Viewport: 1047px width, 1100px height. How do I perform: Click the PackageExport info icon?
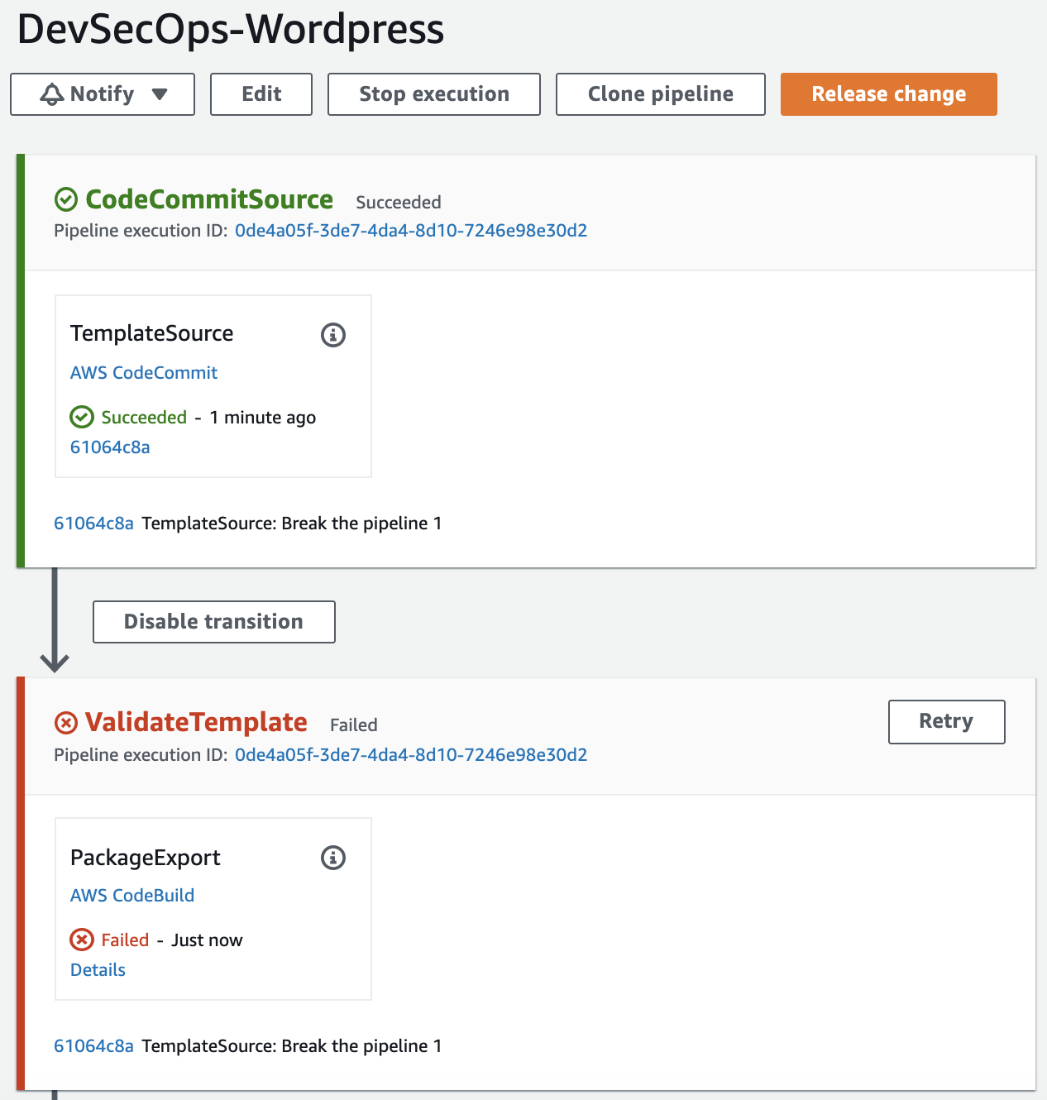pos(333,858)
